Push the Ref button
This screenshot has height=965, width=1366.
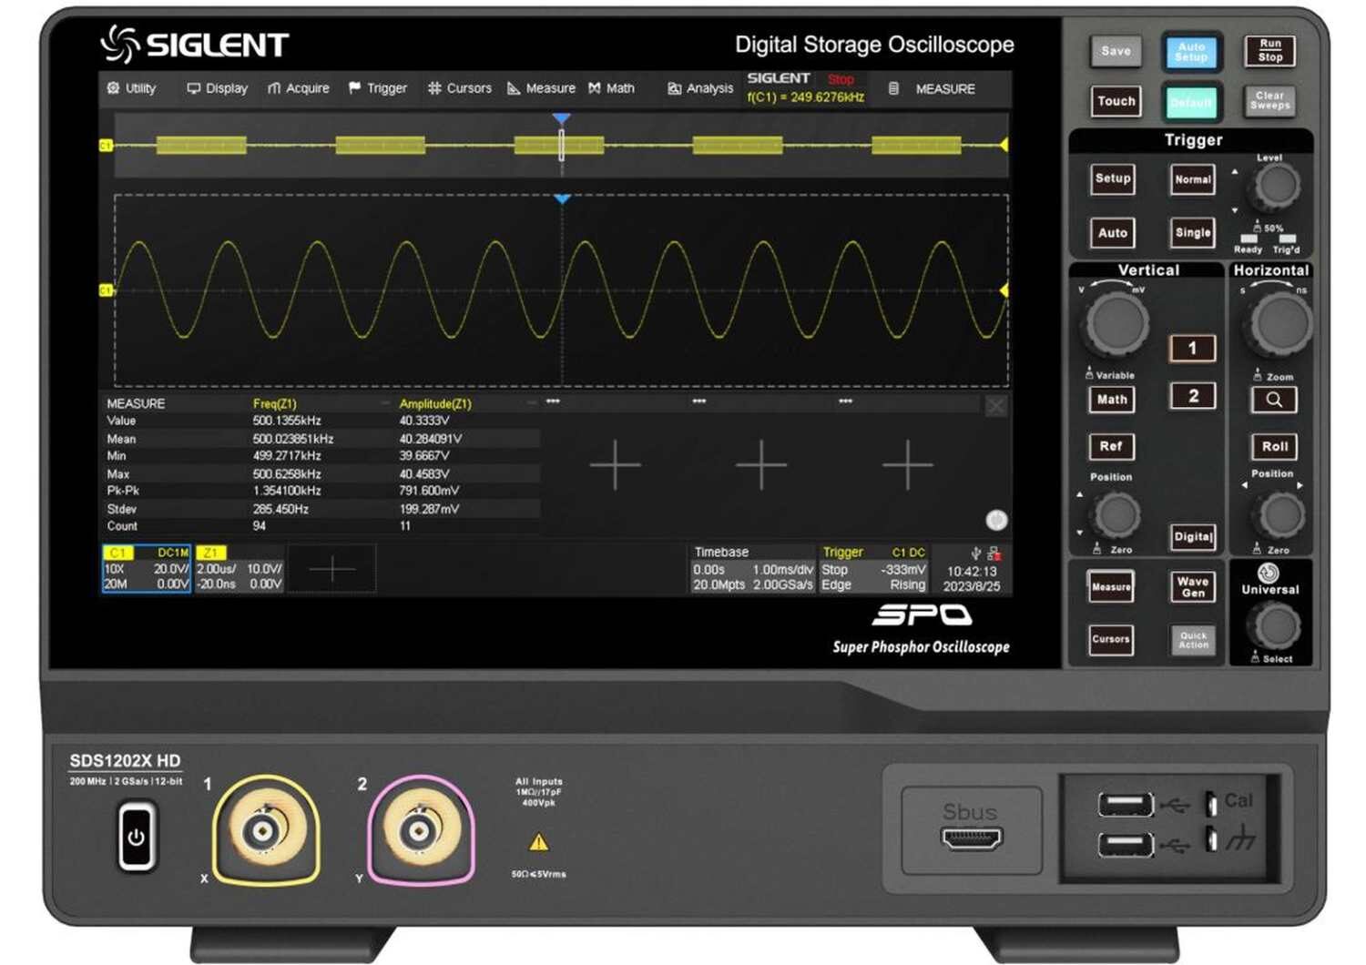pos(1112,446)
